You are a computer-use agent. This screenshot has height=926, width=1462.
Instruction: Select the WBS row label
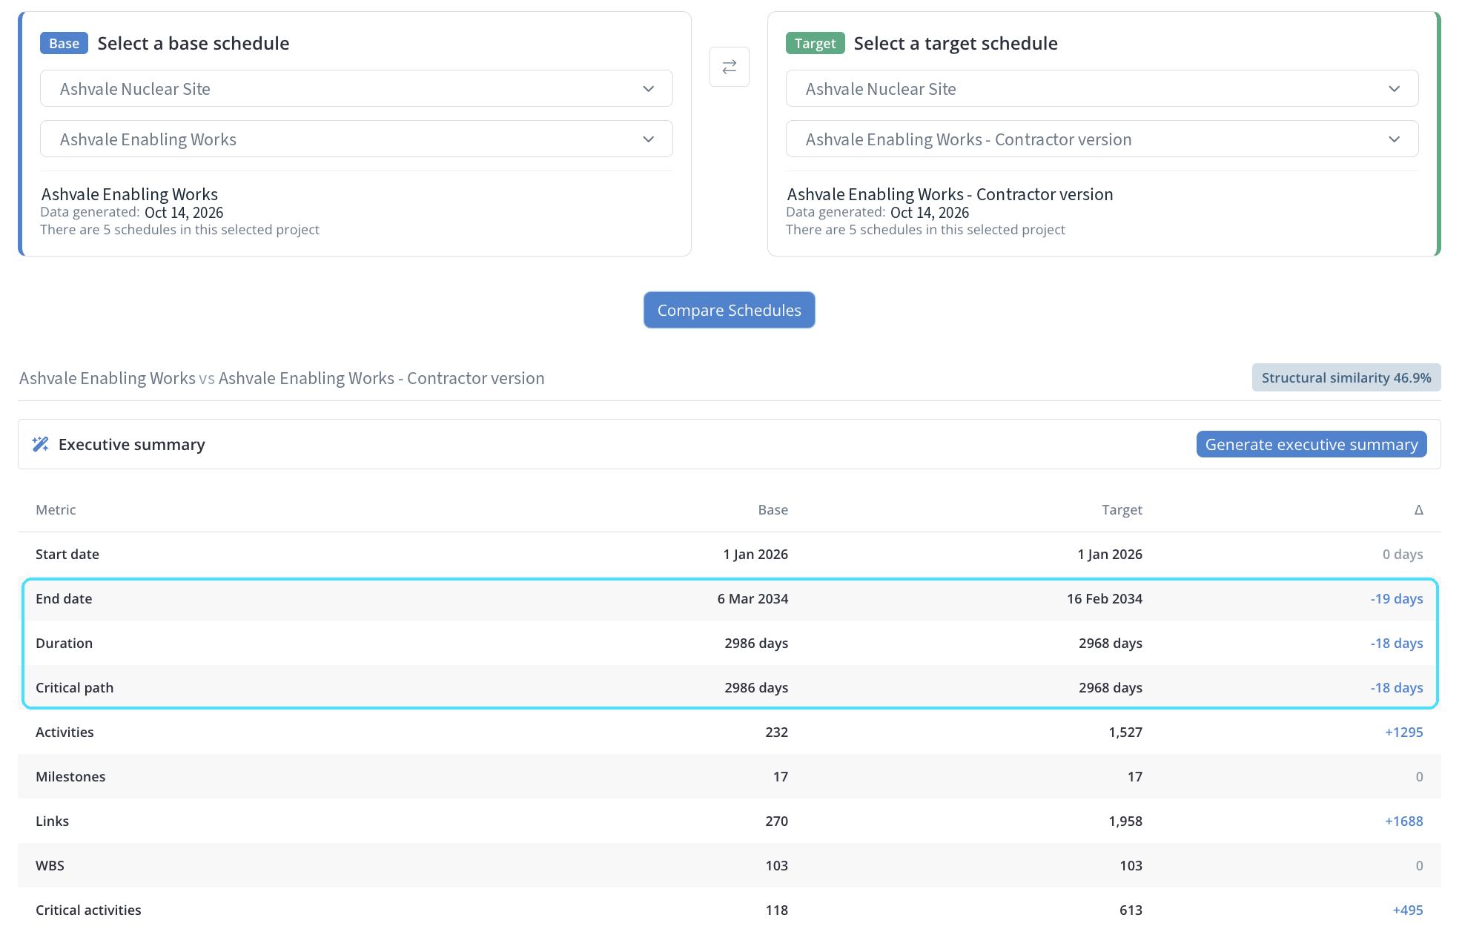click(50, 865)
